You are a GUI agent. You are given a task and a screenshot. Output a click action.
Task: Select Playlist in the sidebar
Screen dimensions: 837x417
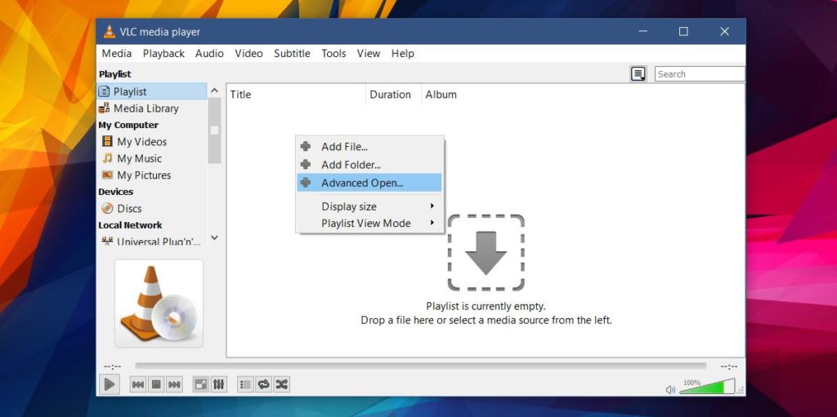click(x=152, y=91)
